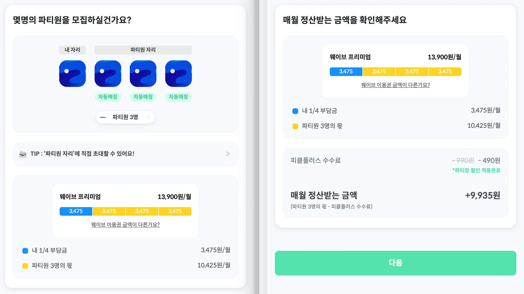
Task: Toggle 자동매칭 on the second party slot
Action: 143,97
